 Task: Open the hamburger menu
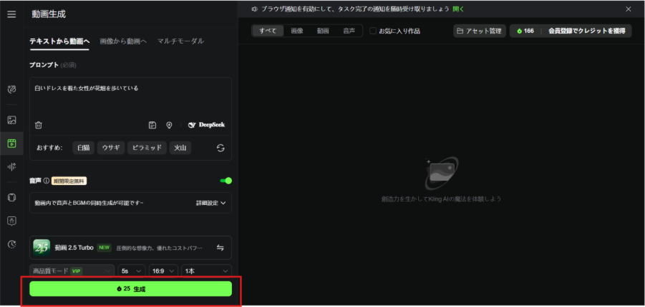[x=11, y=14]
